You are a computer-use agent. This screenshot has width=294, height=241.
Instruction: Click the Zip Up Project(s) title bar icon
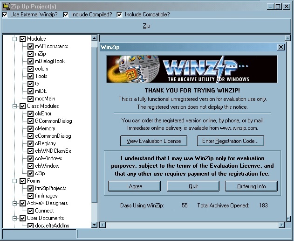[7, 6]
